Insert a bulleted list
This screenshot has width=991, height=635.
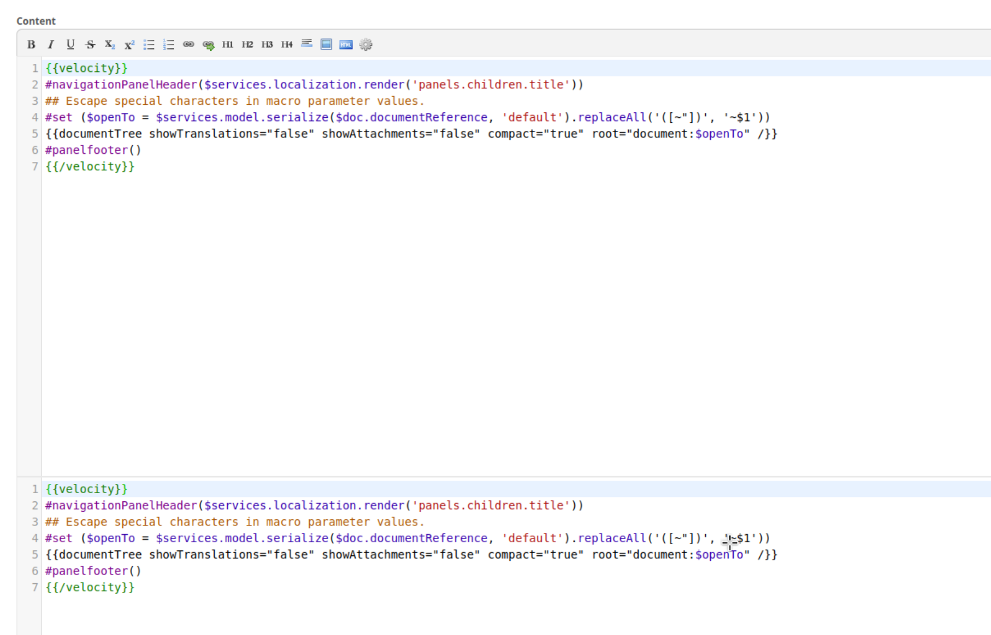[149, 45]
